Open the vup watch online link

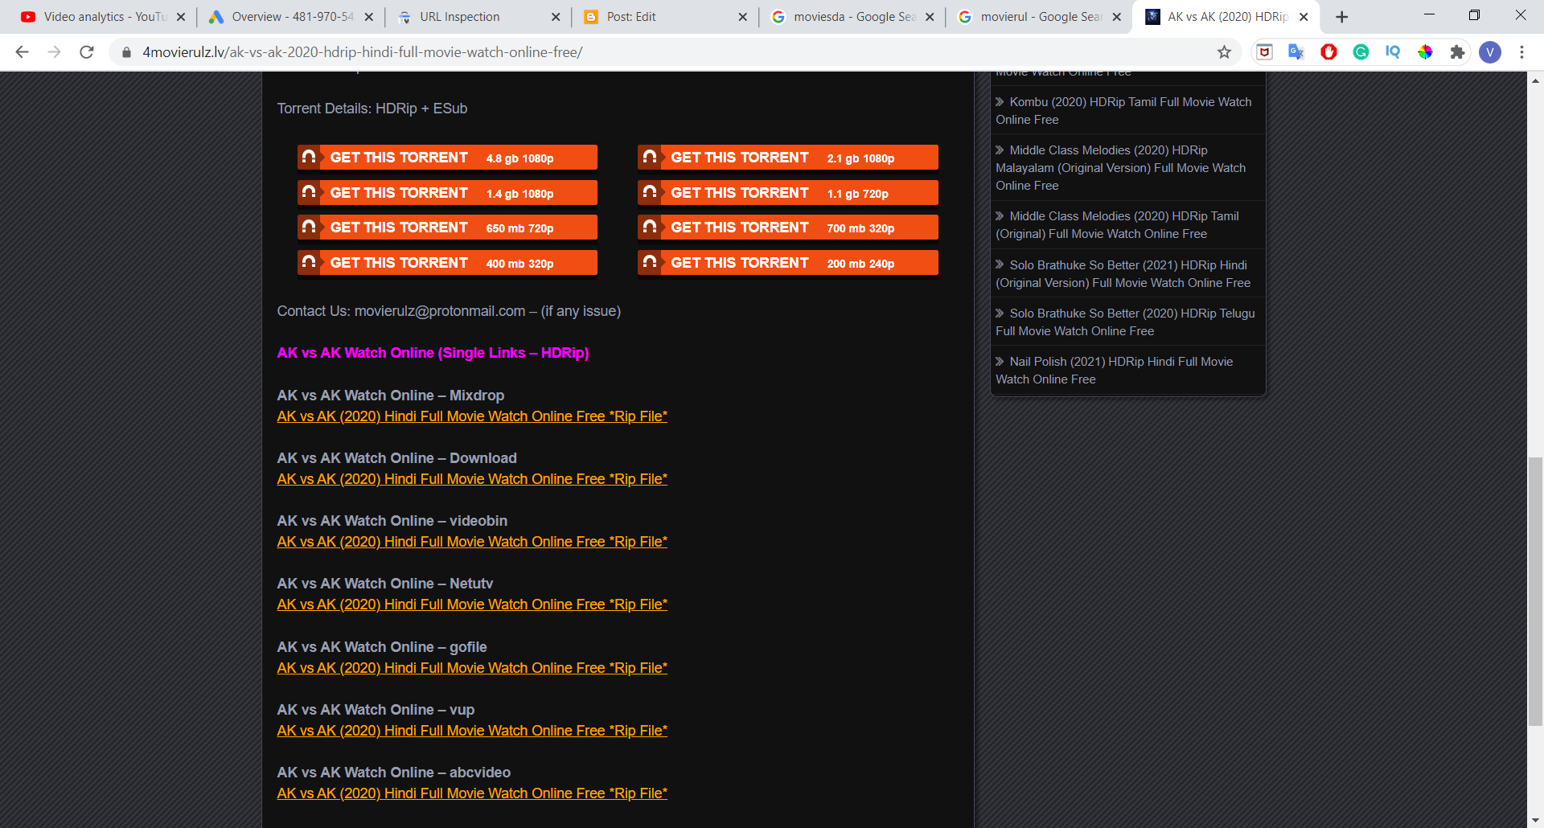pyautogui.click(x=472, y=731)
